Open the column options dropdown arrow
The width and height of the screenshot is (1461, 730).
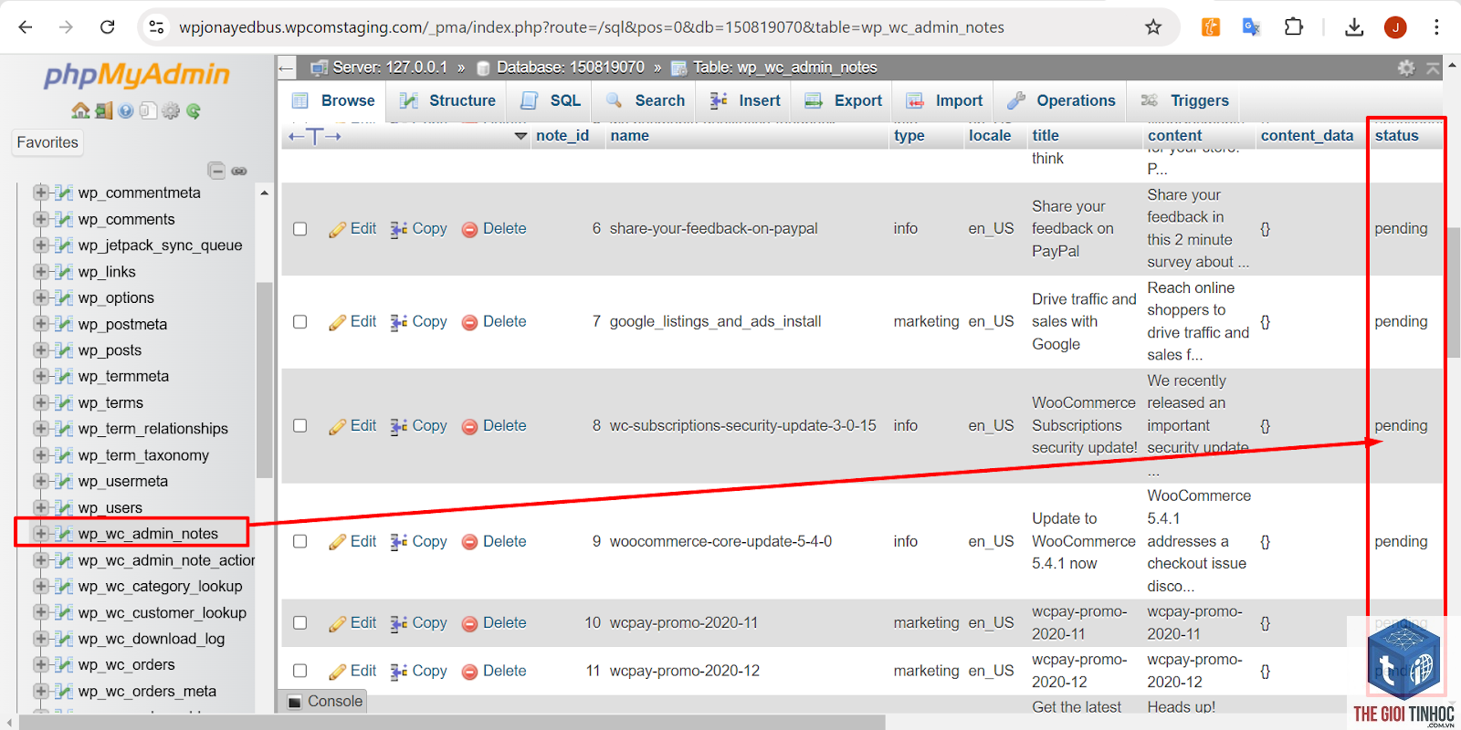[x=520, y=136]
